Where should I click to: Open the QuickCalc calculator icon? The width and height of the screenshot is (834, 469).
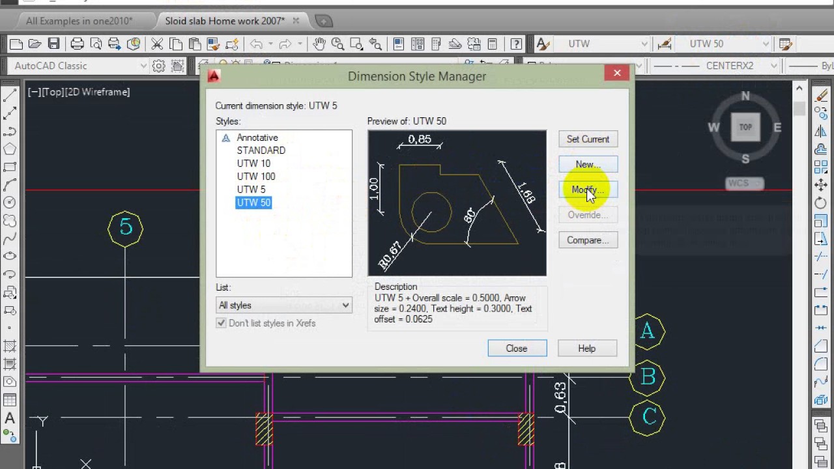tap(493, 44)
